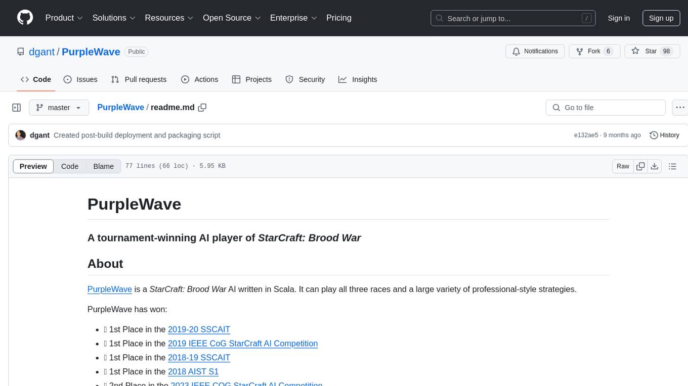Expand the Product menu

pos(64,18)
